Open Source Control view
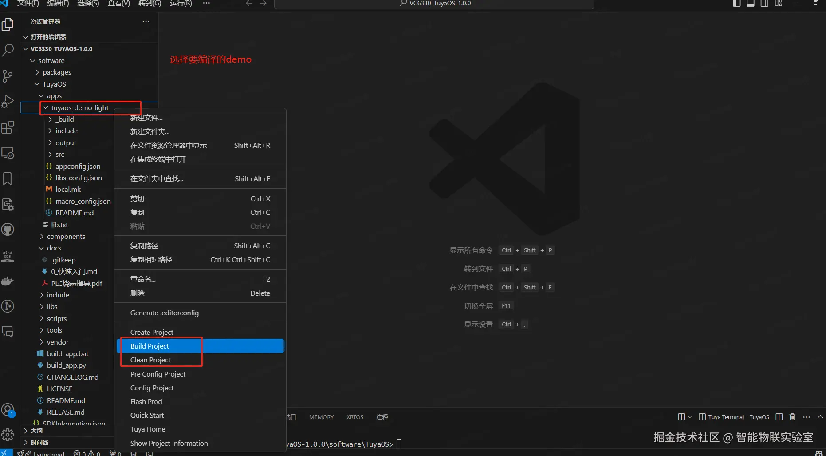 [x=8, y=76]
